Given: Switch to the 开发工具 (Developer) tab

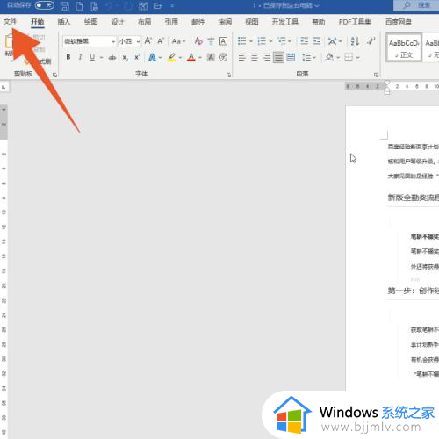Looking at the screenshot, I should pyautogui.click(x=285, y=22).
